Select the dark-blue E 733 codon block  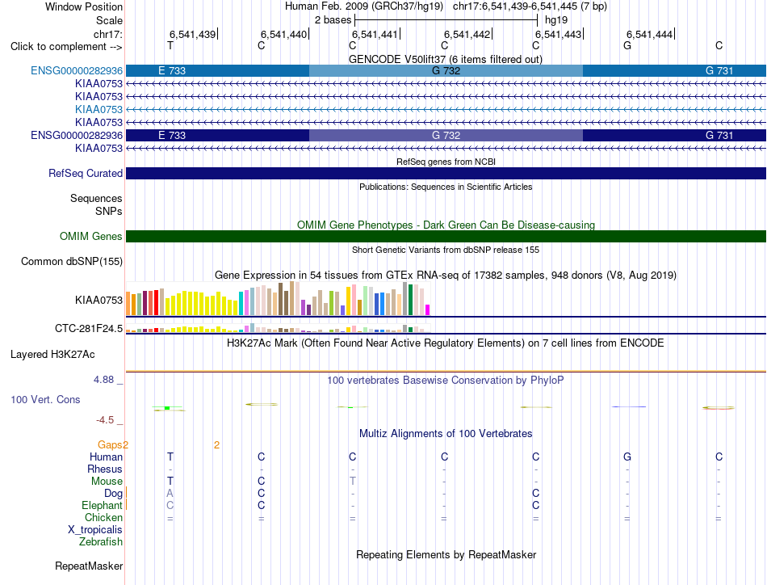pos(217,135)
